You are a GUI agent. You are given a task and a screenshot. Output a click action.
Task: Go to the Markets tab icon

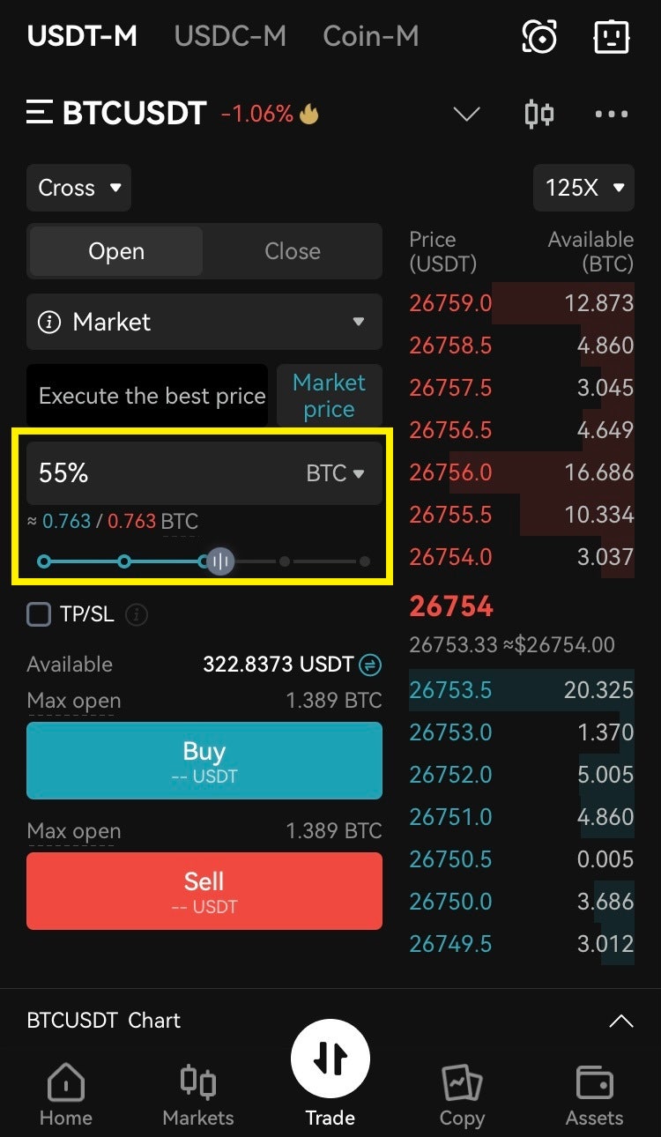coord(198,1096)
